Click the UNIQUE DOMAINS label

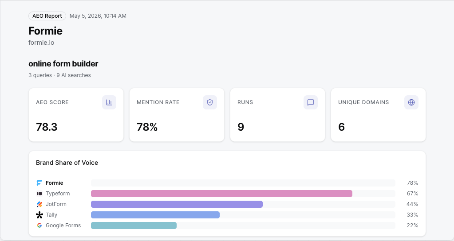coord(363,102)
